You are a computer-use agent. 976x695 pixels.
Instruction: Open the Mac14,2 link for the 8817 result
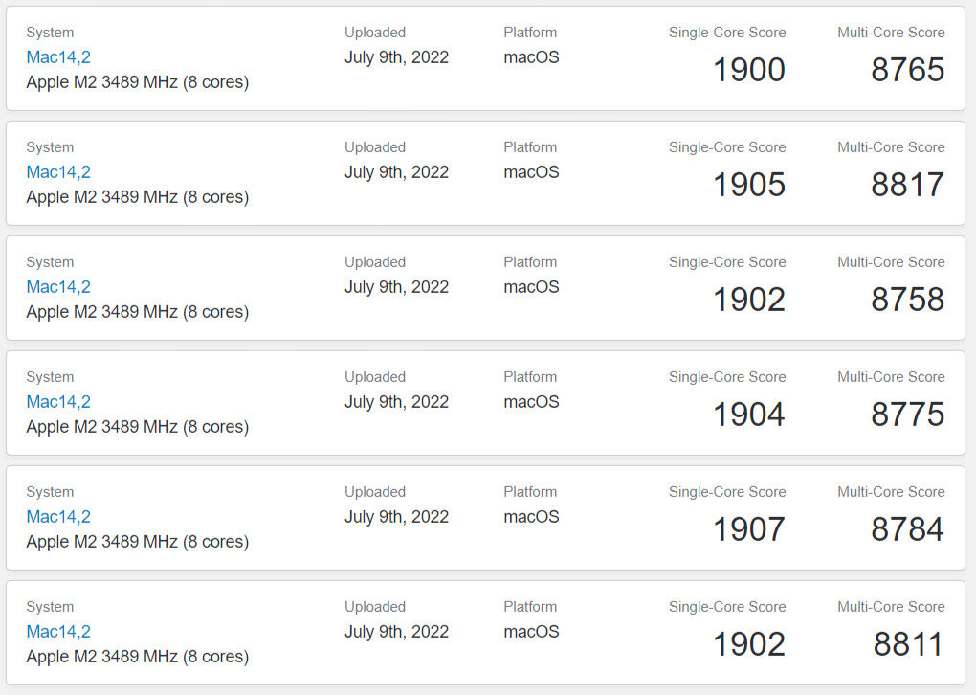point(58,172)
